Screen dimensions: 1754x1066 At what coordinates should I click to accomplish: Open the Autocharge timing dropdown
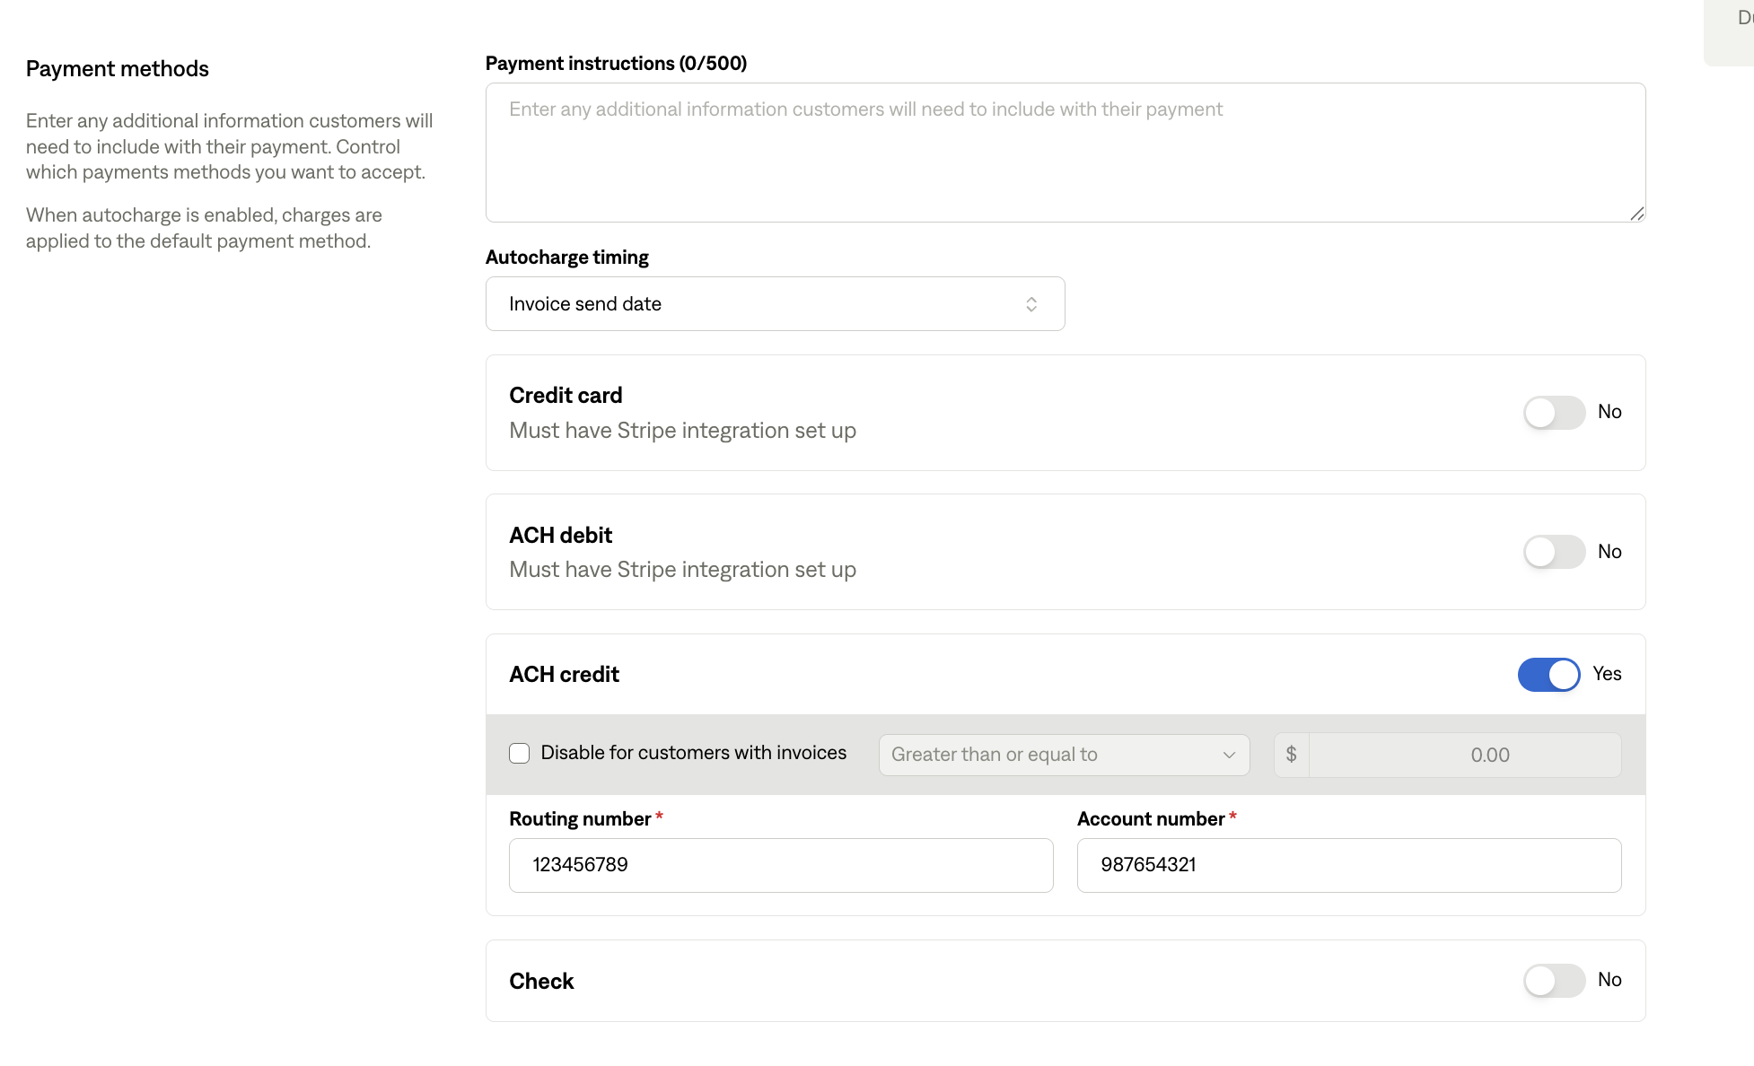point(774,304)
